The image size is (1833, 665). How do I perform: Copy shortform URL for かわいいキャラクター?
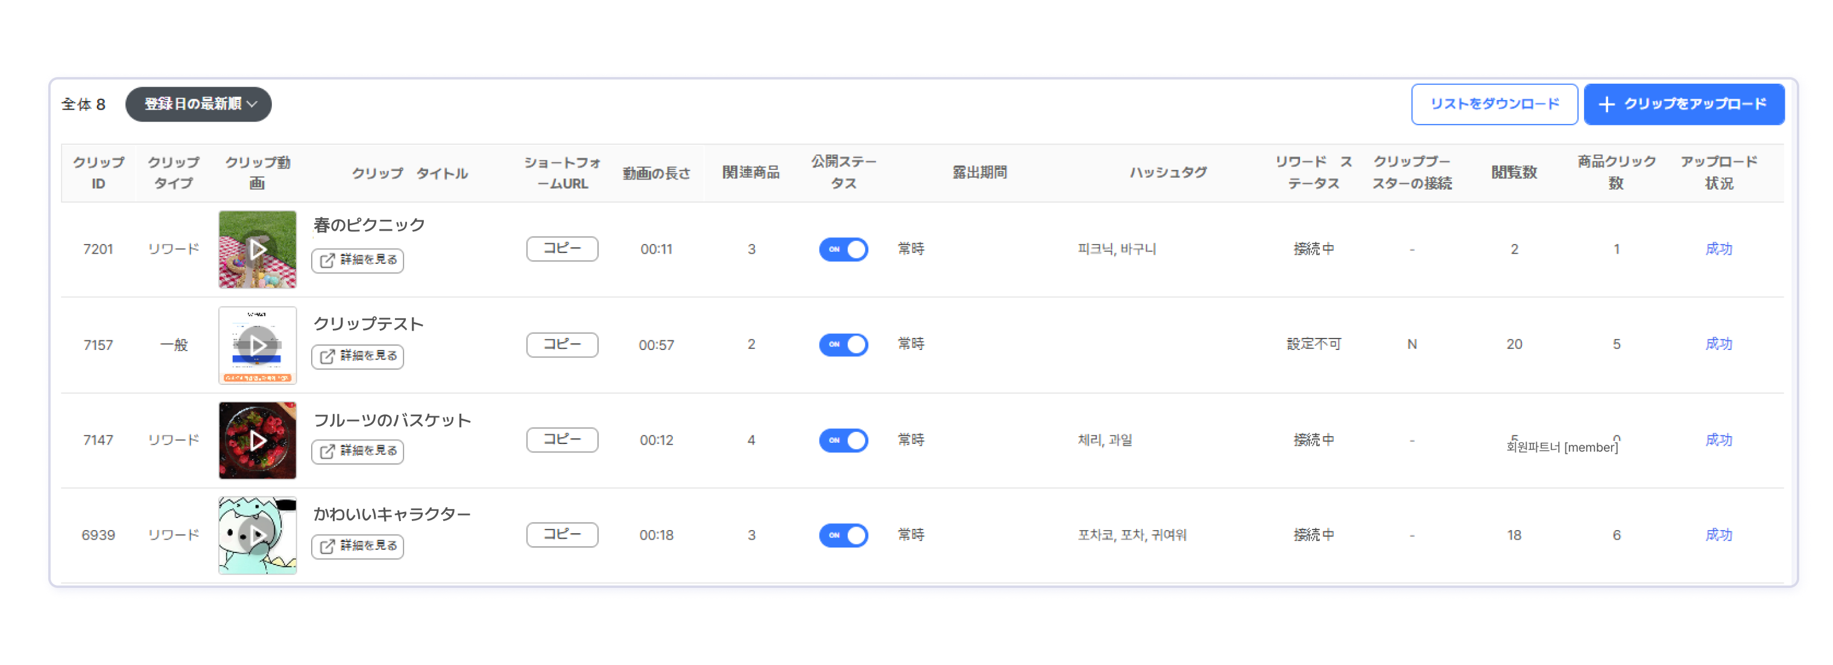click(x=561, y=534)
